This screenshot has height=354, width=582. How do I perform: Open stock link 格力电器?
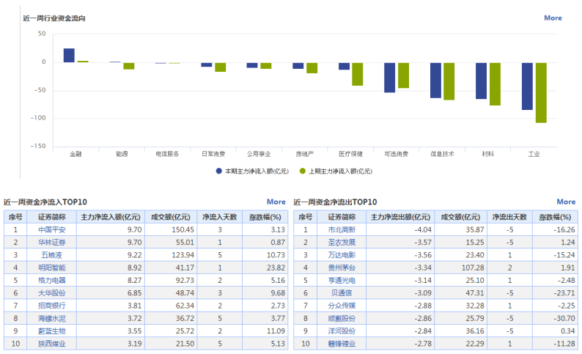pyautogui.click(x=51, y=280)
